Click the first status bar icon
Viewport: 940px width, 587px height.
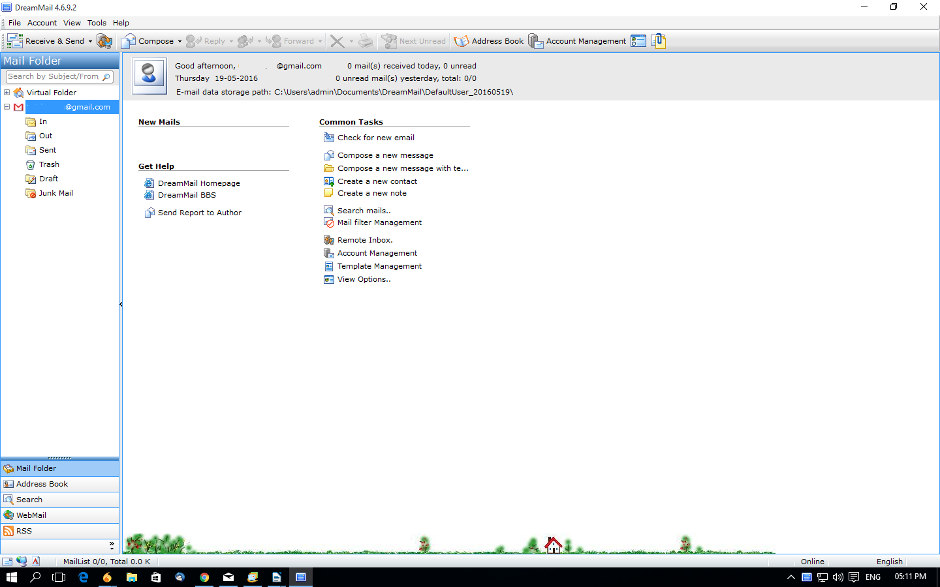(x=7, y=562)
